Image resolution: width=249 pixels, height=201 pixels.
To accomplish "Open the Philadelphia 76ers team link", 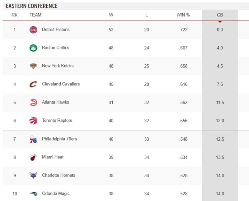I will tap(59, 139).
